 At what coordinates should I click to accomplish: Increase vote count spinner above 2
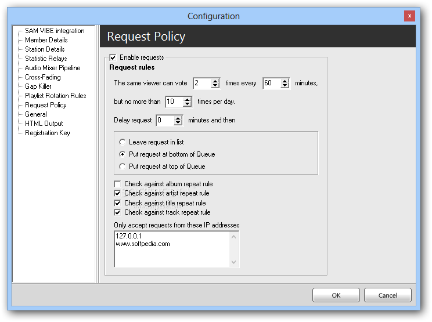pyautogui.click(x=215, y=81)
